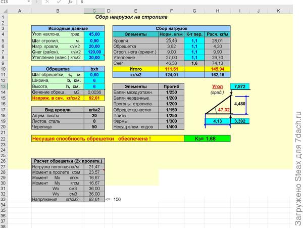
Task: Select the snow load cell with 120,00
Action: click(94, 52)
